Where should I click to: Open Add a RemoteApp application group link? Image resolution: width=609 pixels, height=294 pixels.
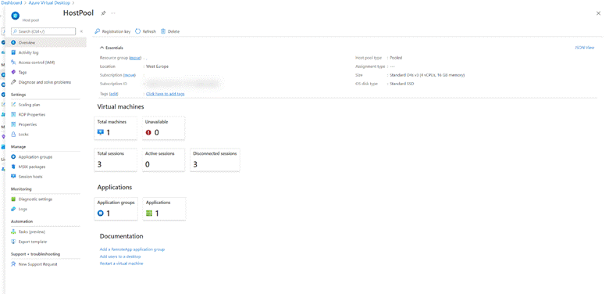[x=133, y=249]
